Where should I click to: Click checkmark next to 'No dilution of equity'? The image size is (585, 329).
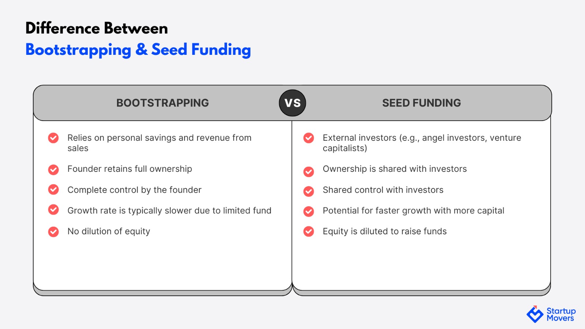click(53, 232)
